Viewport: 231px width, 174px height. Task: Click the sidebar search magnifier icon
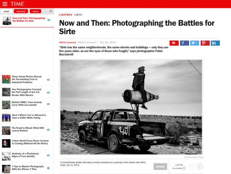click(x=51, y=11)
